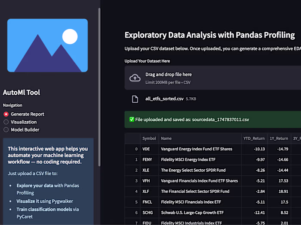Click the AutoMl Tool sidebar title
Screen dimensions: 301x225
tap(21, 93)
